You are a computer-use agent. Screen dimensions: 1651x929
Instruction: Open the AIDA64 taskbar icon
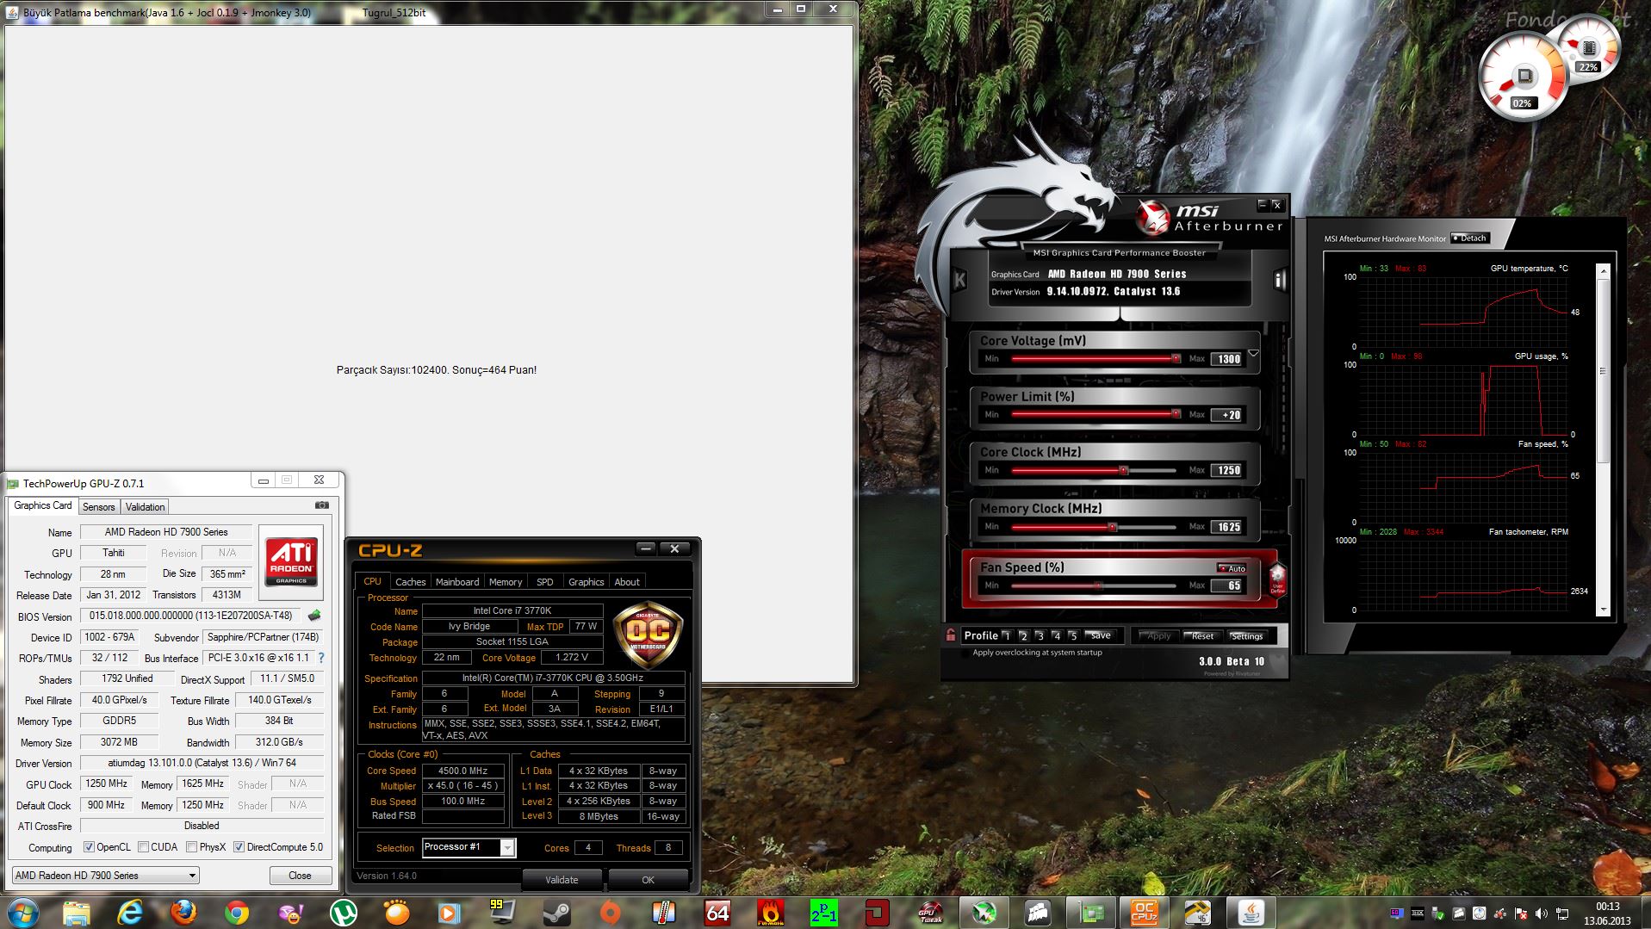(717, 912)
